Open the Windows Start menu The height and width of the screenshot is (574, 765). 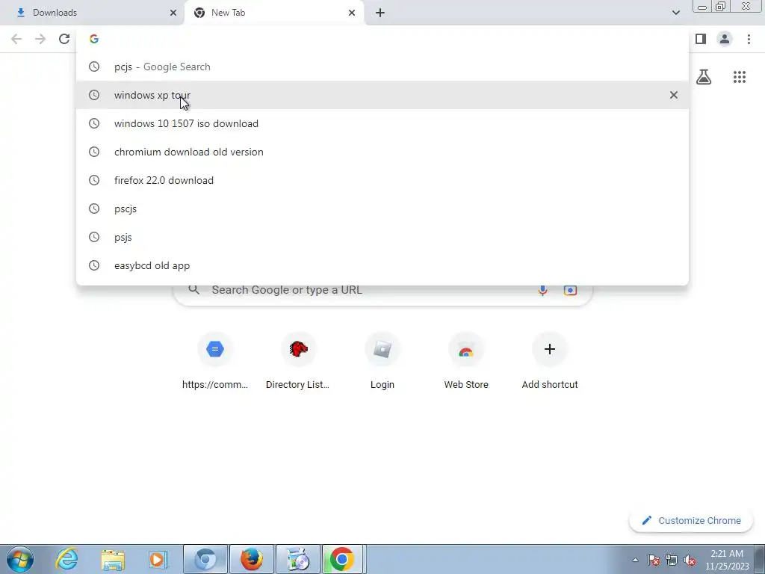pyautogui.click(x=20, y=559)
